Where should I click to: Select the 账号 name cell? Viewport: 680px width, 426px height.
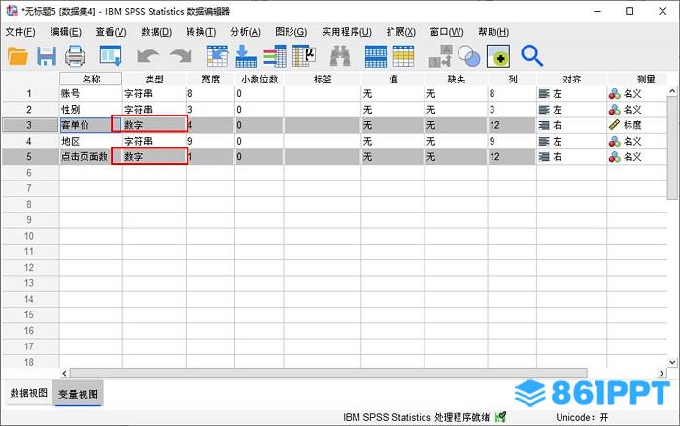[91, 93]
